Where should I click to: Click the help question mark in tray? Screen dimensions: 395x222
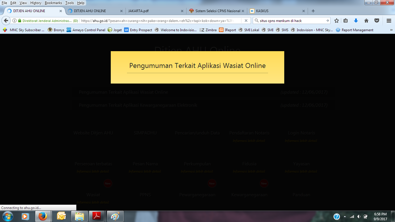[337, 216]
